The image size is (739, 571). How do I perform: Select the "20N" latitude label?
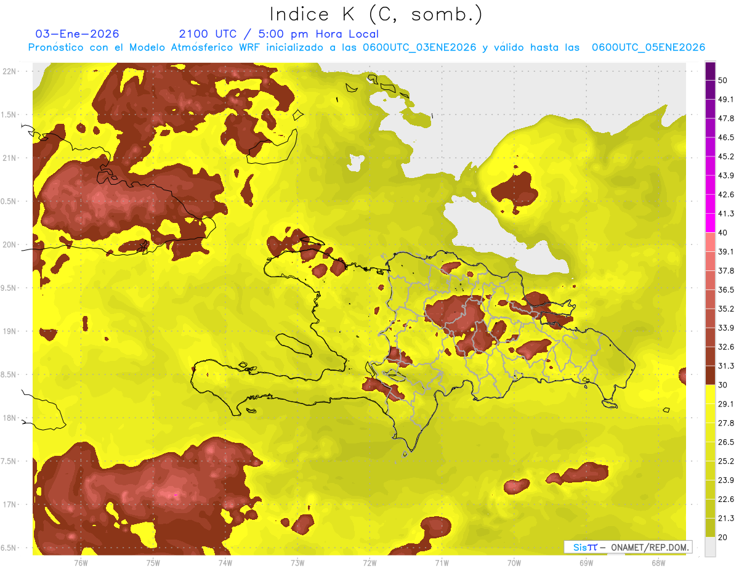pos(10,245)
